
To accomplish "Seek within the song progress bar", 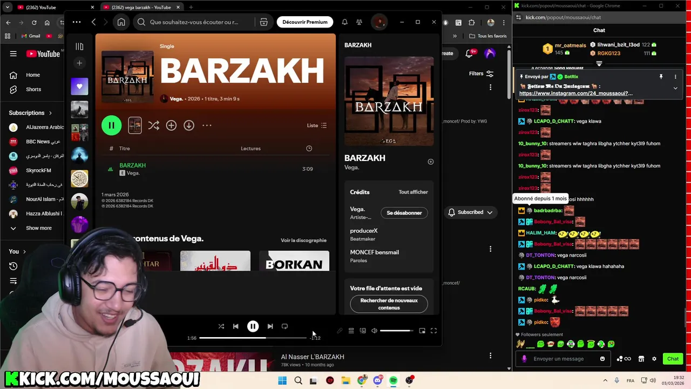I will click(253, 338).
